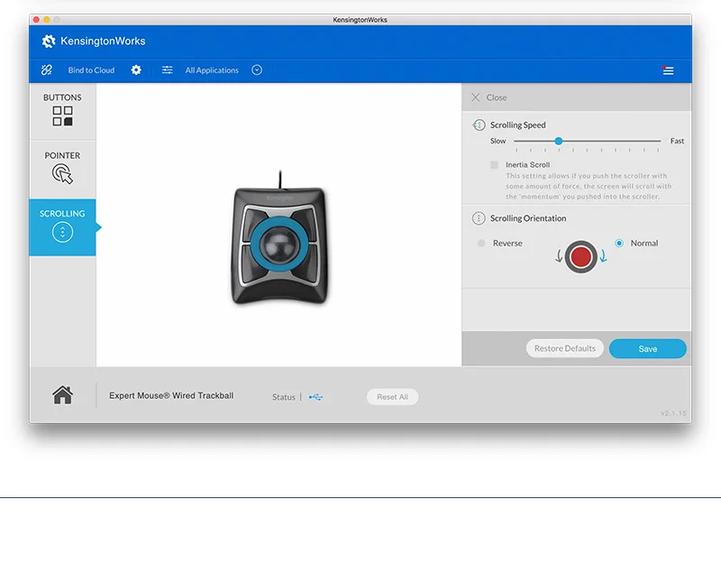Click the red scroll orientation diagram
721x564 pixels.
[580, 257]
